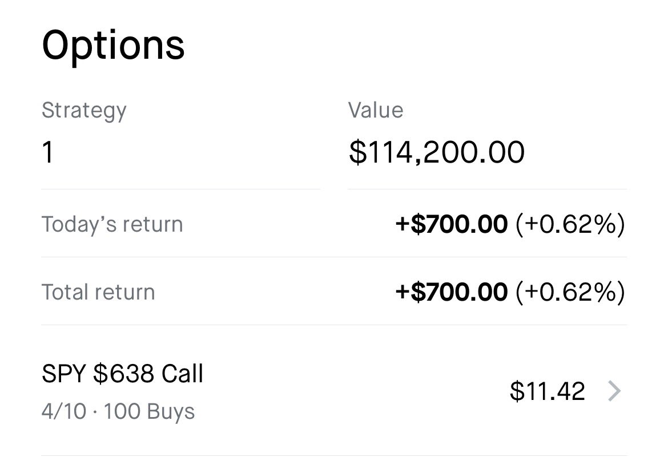Screen dimensions: 668x457
Task: Click the Total return label
Action: click(x=98, y=292)
